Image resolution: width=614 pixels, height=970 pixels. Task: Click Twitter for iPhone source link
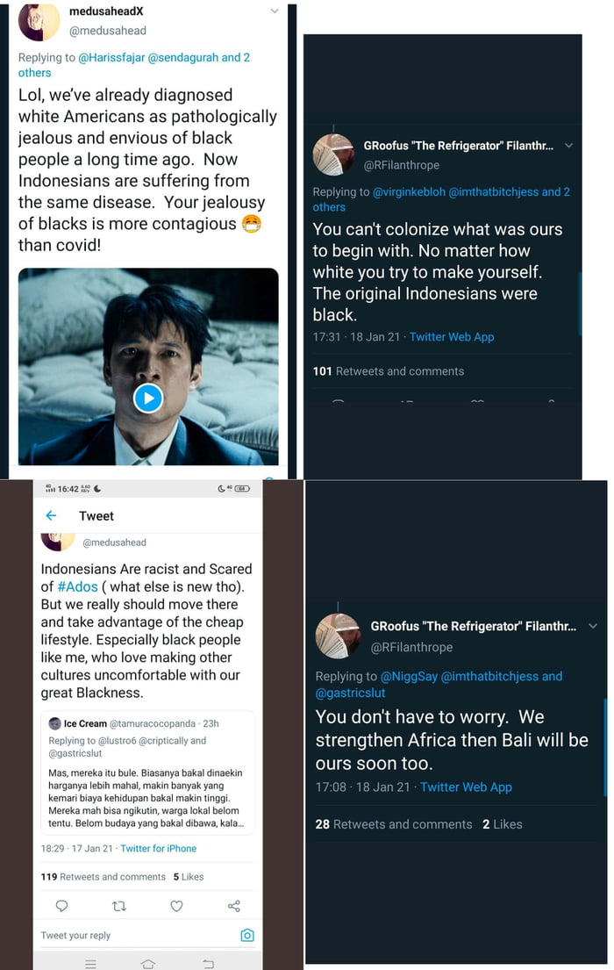click(158, 849)
